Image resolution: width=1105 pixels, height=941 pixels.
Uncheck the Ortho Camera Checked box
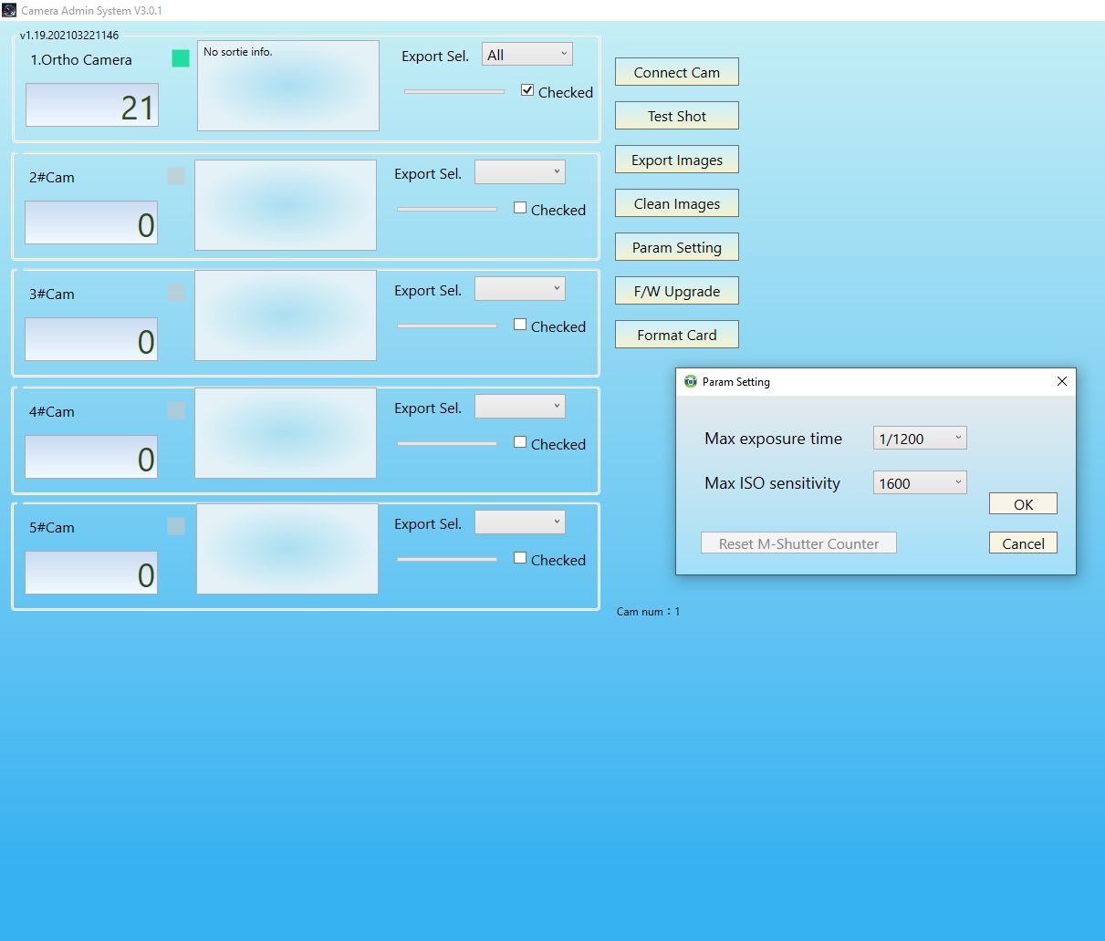pos(527,90)
